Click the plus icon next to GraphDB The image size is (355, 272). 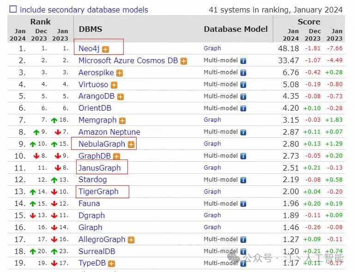pyautogui.click(x=116, y=156)
